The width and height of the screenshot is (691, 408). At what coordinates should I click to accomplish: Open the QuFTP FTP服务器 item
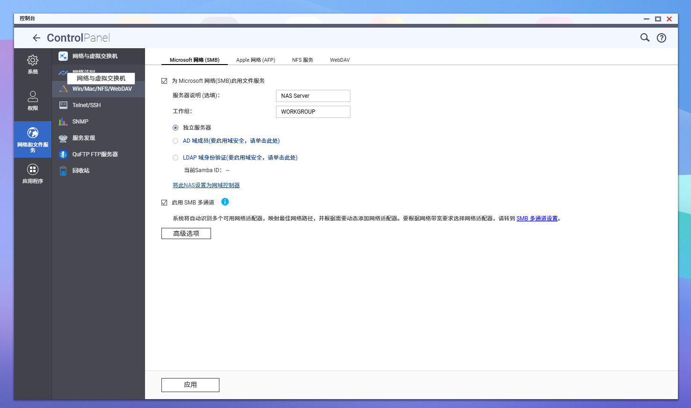(x=95, y=154)
